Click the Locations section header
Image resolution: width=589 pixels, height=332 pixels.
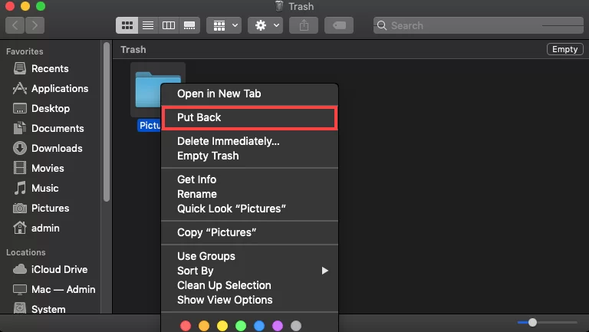coord(26,252)
